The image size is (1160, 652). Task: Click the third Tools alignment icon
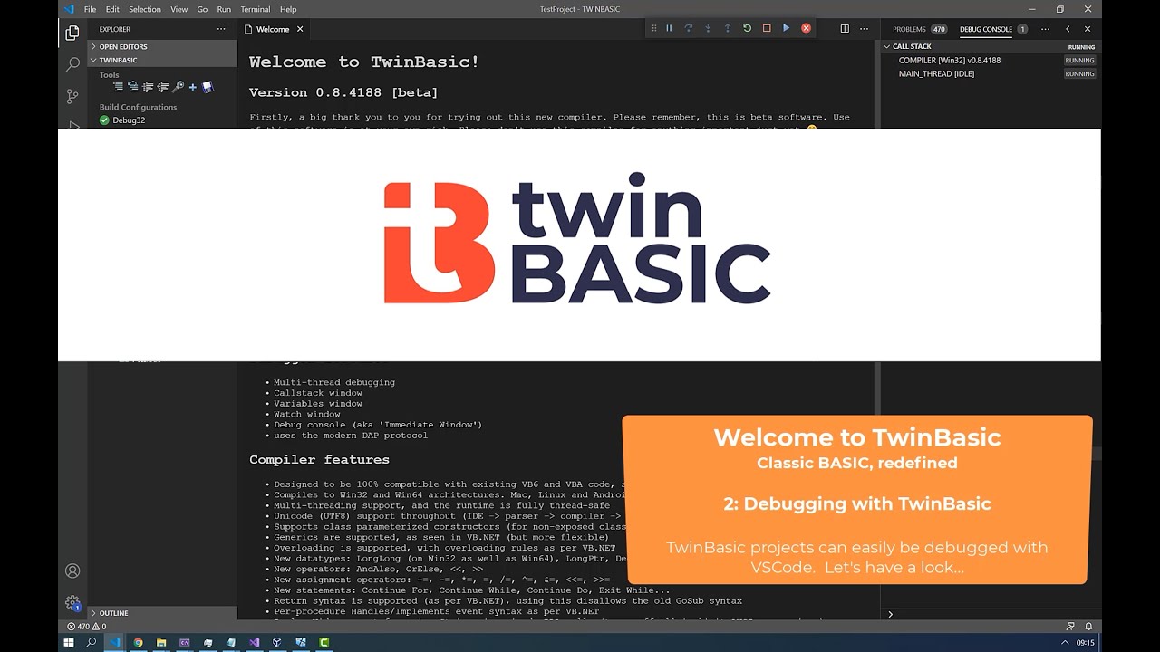(148, 87)
